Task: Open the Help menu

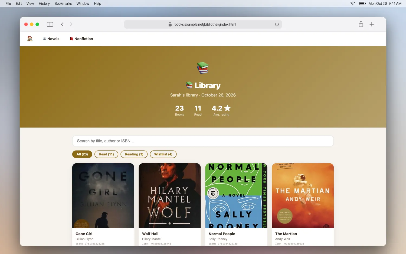Action: click(97, 4)
